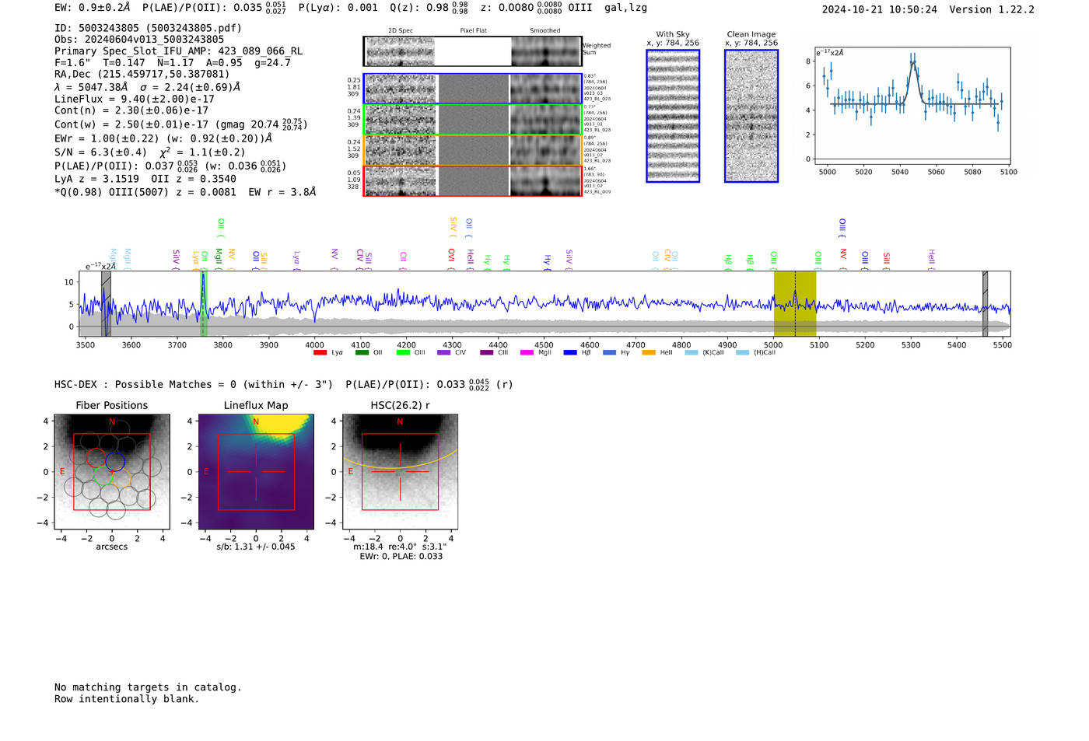This screenshot has height=741, width=1089.
Task: Click the gray hatched band near 5460
Action: coord(985,303)
